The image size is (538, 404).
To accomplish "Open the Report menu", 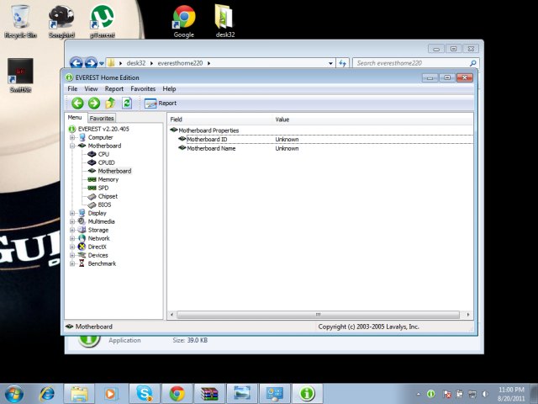I will pos(114,88).
